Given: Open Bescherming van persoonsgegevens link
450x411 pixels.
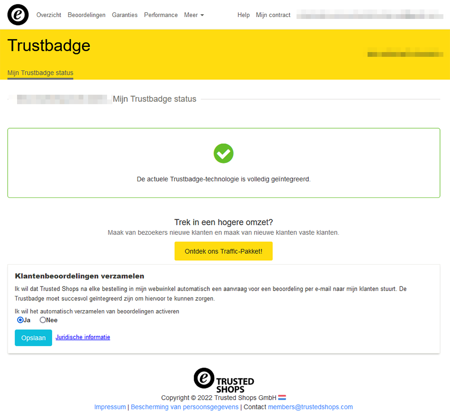Looking at the screenshot, I should tap(185, 407).
